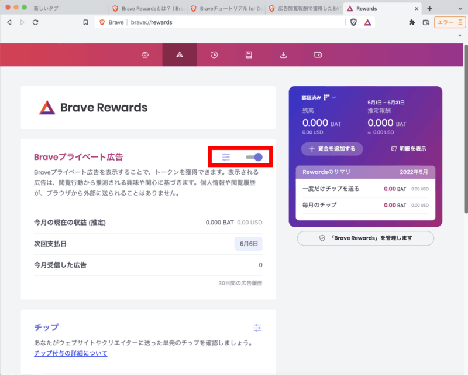Expand hidden bookmarks with the » chevron
This screenshot has width=468, height=375.
[460, 35]
